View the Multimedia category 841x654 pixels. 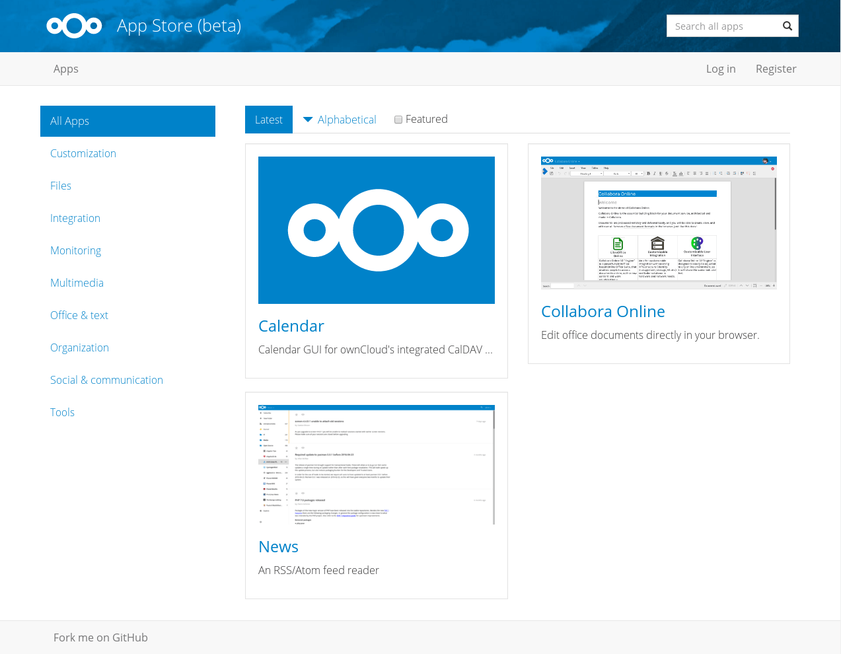tap(77, 283)
